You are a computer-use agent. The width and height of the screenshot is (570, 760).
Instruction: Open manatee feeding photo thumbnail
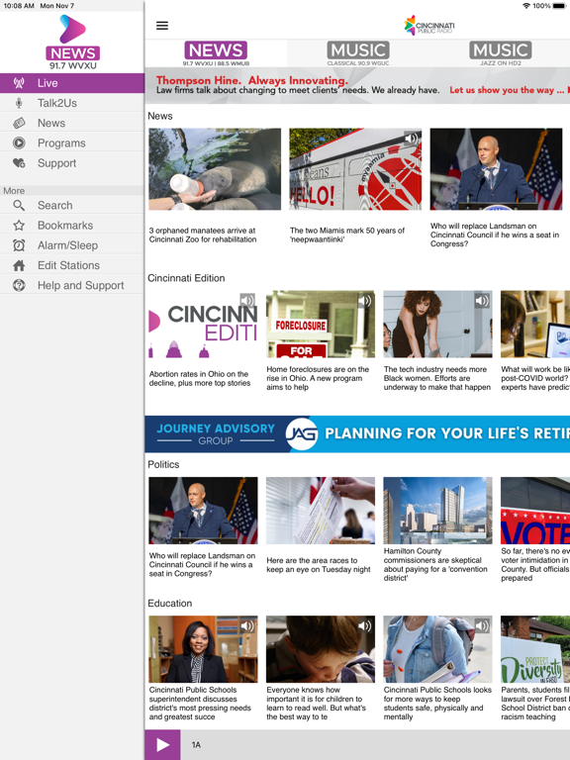(x=215, y=169)
